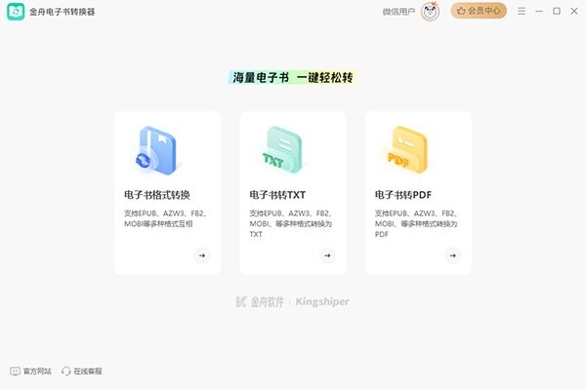The height and width of the screenshot is (390, 586).
Task: Minimize the converter window
Action: click(x=539, y=11)
